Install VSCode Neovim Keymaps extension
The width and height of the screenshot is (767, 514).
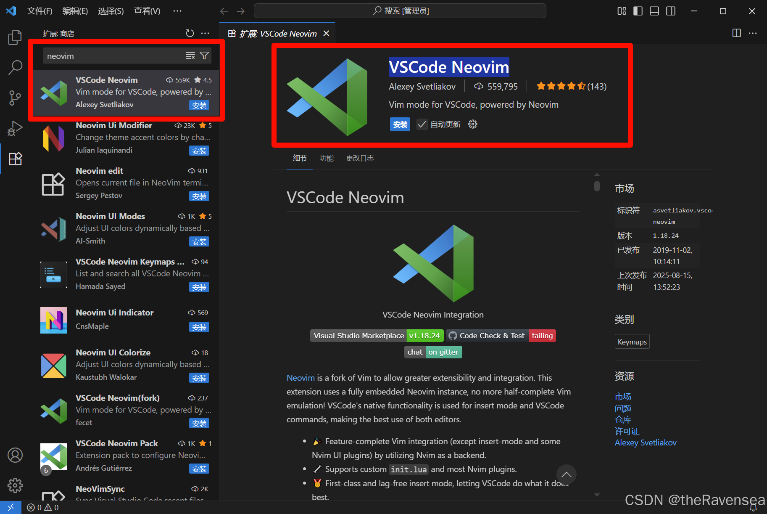(x=199, y=287)
